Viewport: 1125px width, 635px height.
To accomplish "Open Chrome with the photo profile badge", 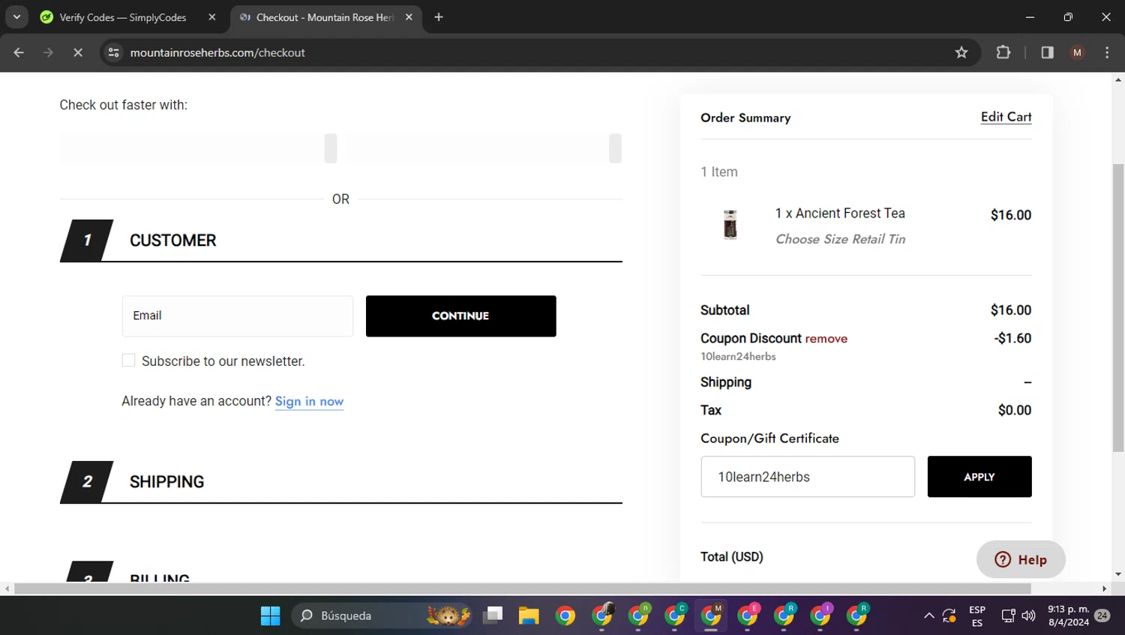I will tap(602, 616).
